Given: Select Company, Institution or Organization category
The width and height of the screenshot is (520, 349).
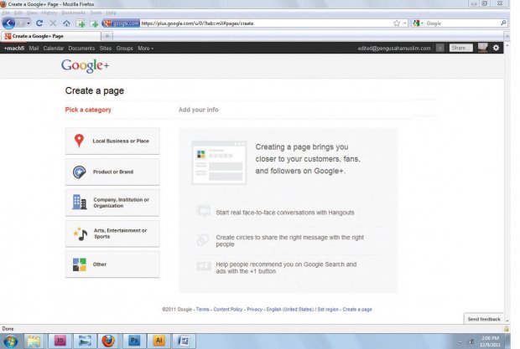Looking at the screenshot, I should [x=112, y=203].
